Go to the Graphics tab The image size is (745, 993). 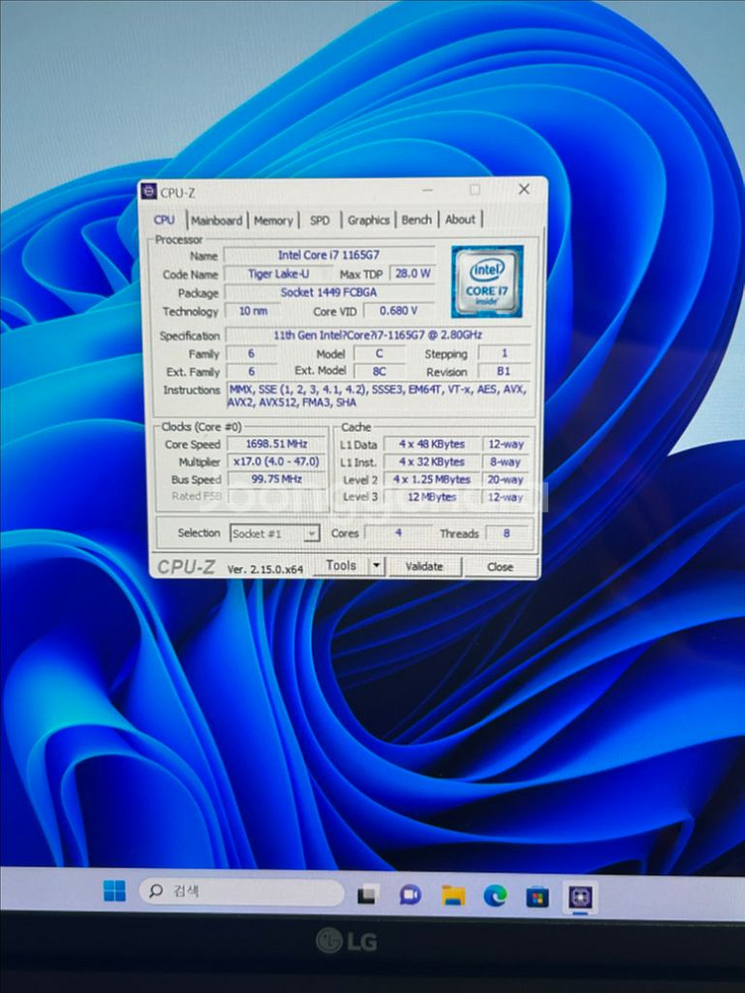coord(369,219)
